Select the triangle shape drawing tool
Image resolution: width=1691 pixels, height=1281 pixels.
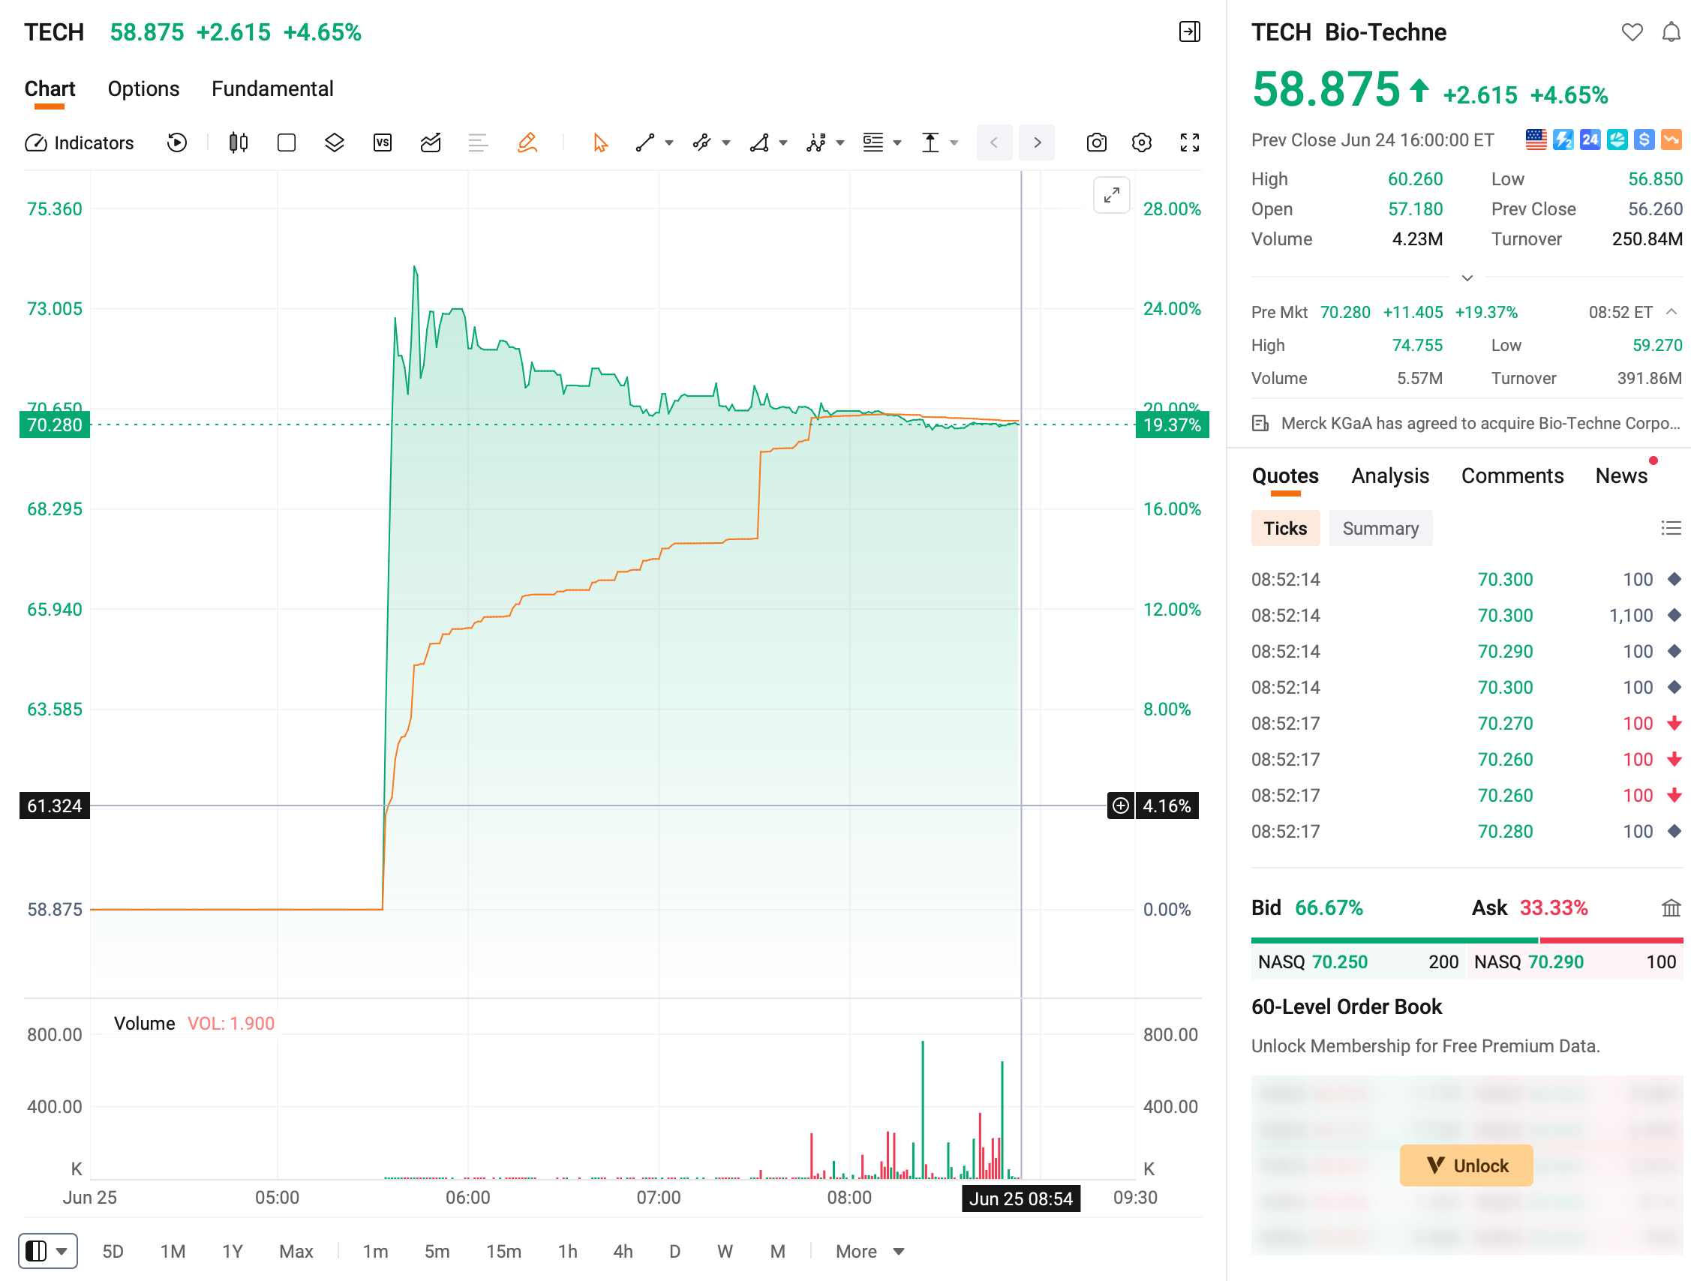(759, 143)
